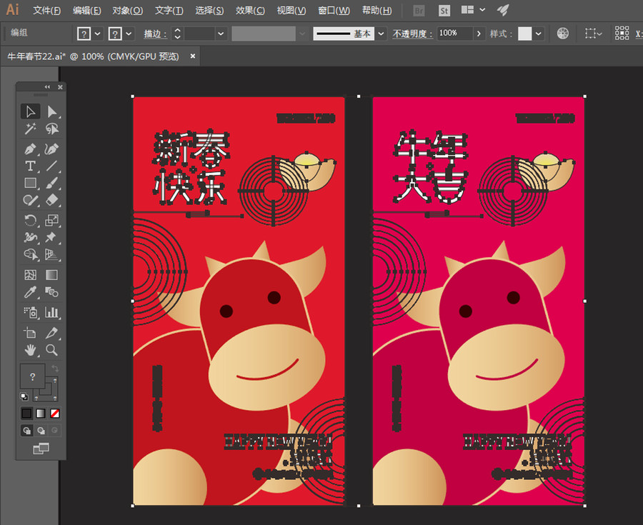Click the GPU performance rocket icon

(503, 10)
